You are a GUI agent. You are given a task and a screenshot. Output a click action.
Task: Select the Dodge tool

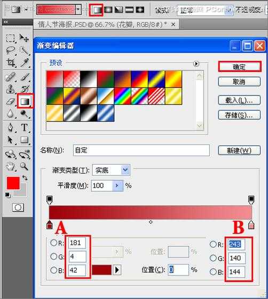coord(25,114)
